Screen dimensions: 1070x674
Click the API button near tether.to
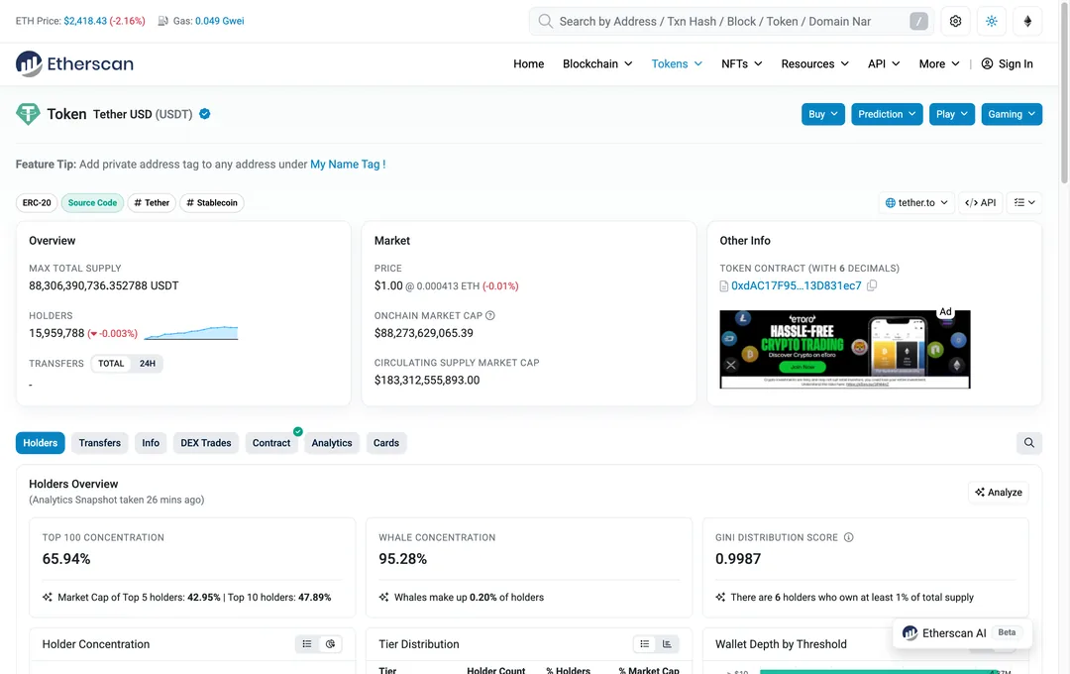[x=981, y=203]
